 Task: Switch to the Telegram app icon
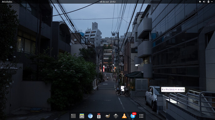(x=133, y=116)
